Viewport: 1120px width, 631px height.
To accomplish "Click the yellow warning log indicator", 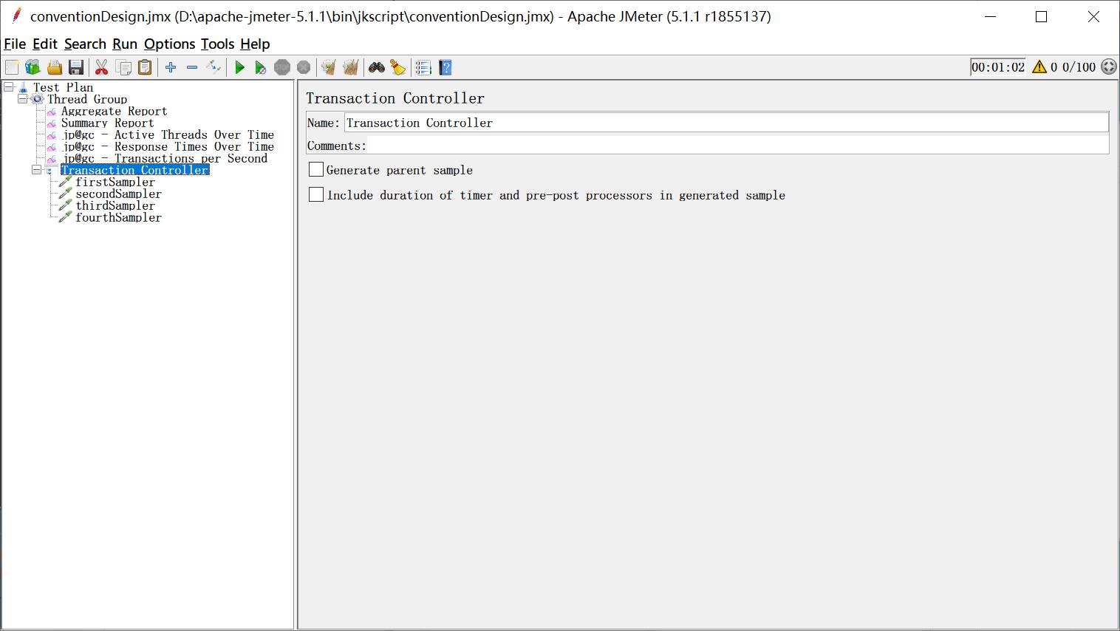I will click(x=1039, y=67).
